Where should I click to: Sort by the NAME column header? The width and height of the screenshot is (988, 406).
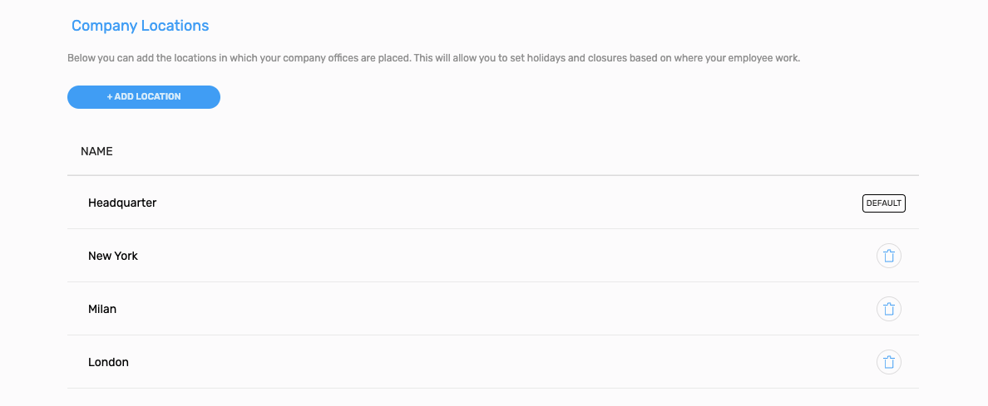click(96, 151)
